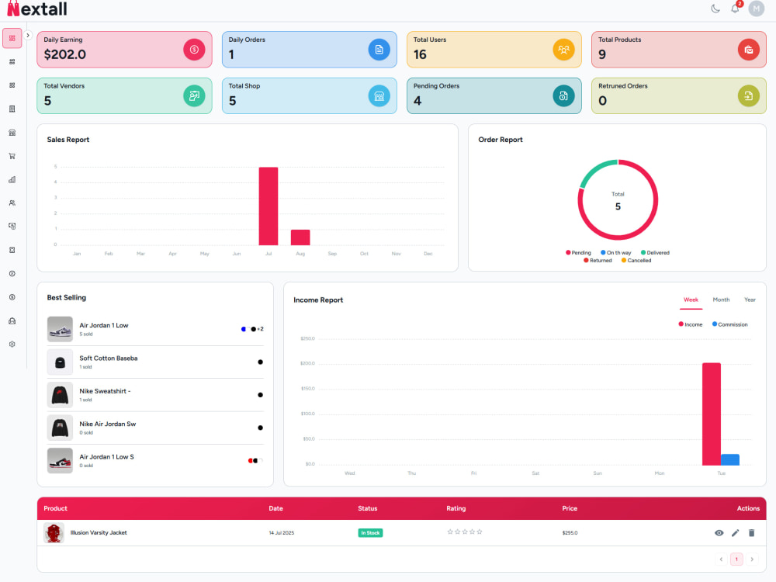Viewport: 776px width, 582px height.
Task: Open Soft Cotton Baseba cap thumbnail
Action: click(60, 362)
